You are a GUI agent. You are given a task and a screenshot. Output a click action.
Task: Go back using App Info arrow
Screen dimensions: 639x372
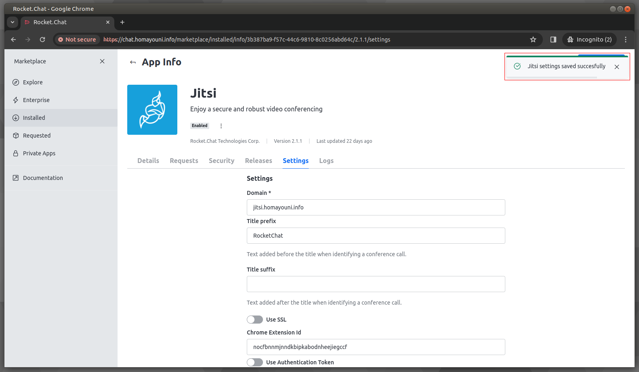[133, 62]
